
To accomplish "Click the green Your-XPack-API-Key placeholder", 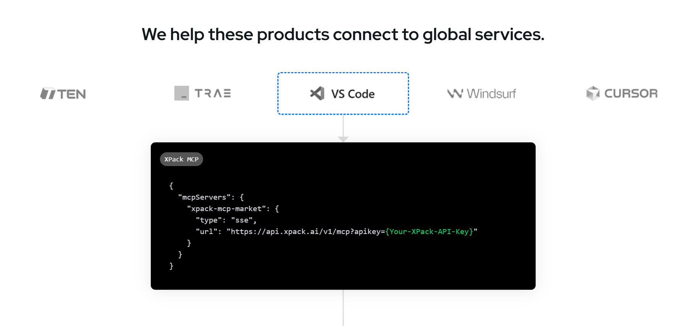I will tap(429, 231).
